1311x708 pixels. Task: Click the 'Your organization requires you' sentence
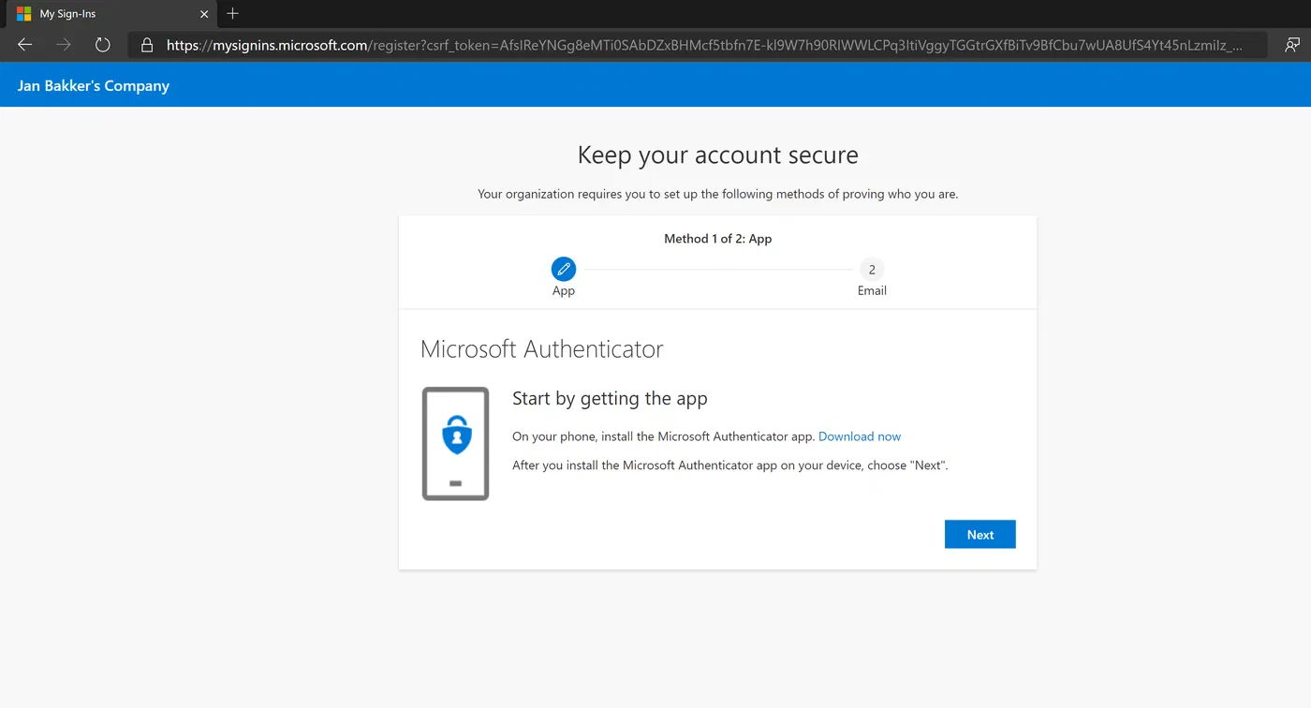tap(718, 195)
